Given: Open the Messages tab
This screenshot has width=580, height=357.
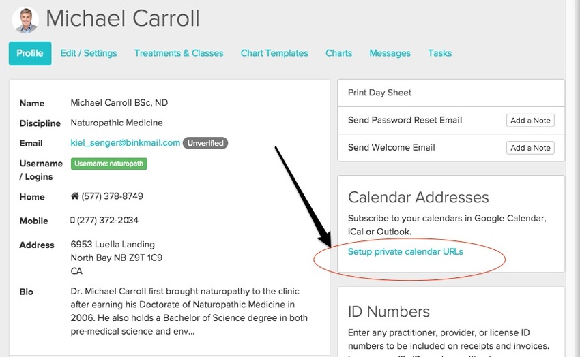Looking at the screenshot, I should pos(390,53).
